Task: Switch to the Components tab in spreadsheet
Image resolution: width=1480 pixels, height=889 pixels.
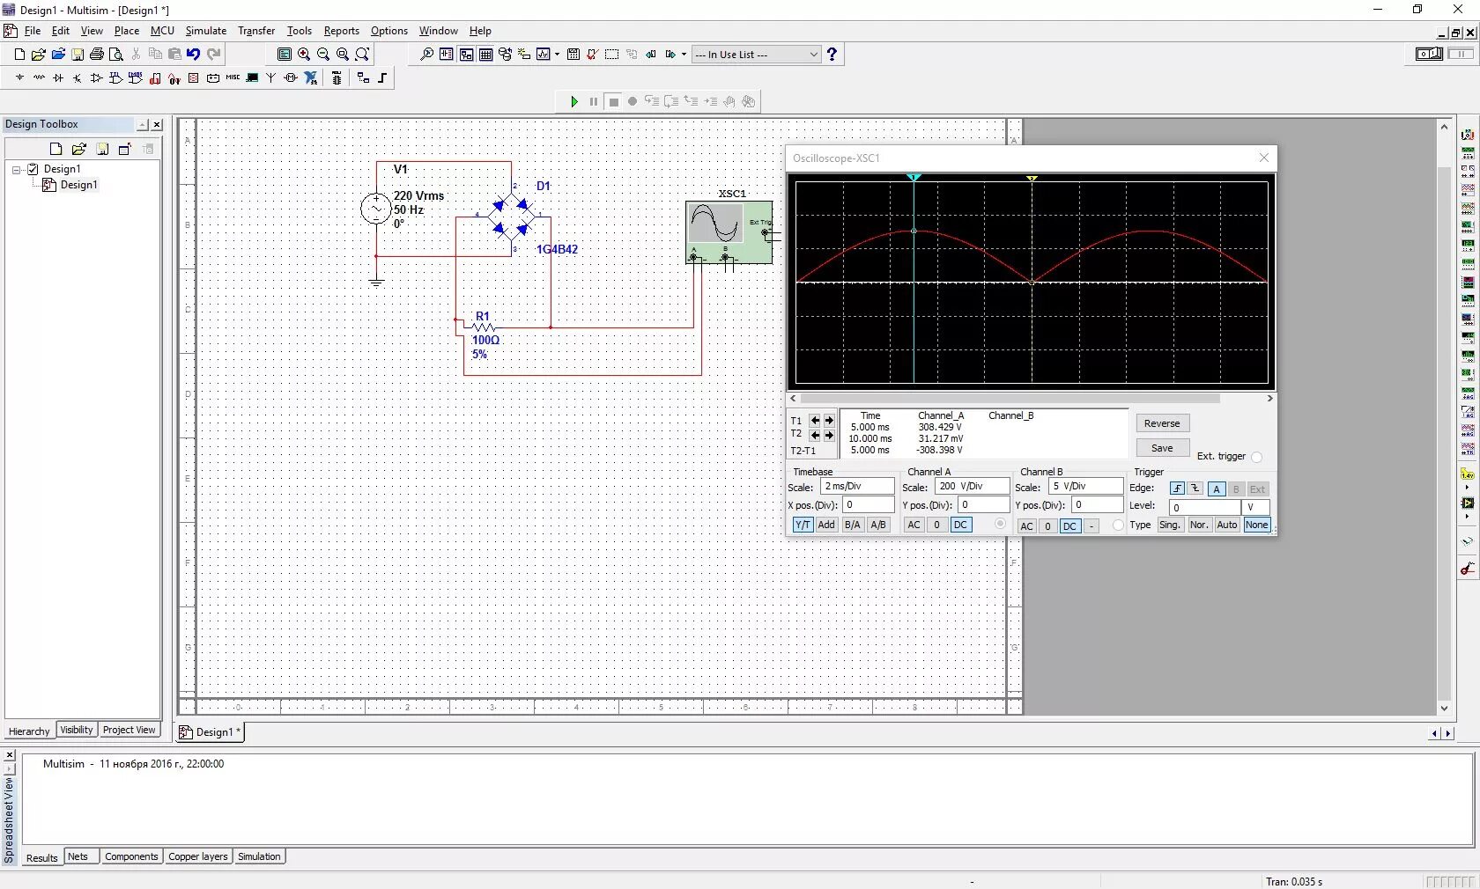Action: click(131, 856)
